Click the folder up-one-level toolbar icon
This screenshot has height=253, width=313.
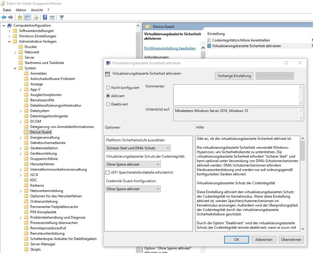pyautogui.click(x=20, y=17)
